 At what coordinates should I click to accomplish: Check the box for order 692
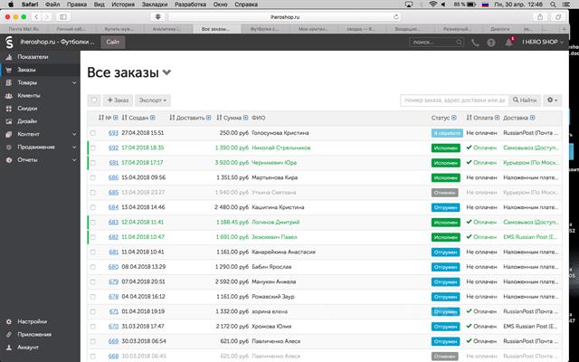(x=92, y=148)
